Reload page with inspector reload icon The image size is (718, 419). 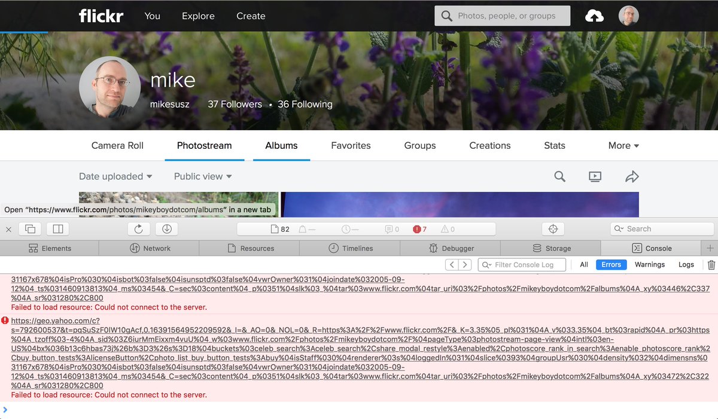coord(138,229)
